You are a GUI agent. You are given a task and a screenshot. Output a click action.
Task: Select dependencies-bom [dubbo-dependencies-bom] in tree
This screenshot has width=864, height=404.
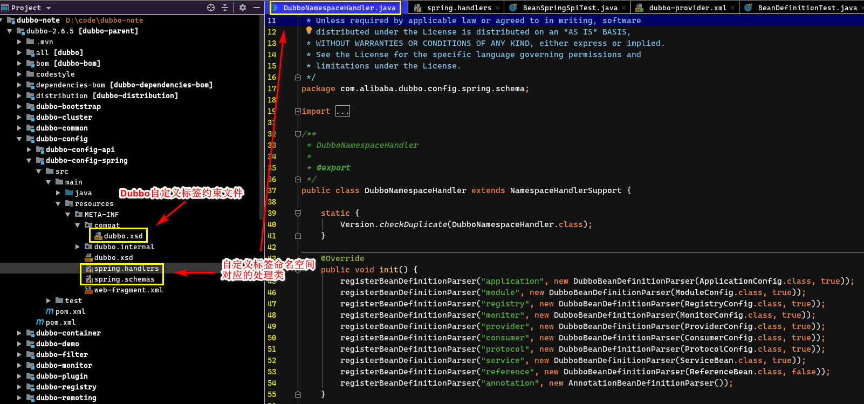pyautogui.click(x=124, y=85)
